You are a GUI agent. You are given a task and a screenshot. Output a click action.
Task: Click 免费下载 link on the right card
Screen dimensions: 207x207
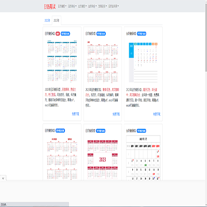[x=156, y=114]
